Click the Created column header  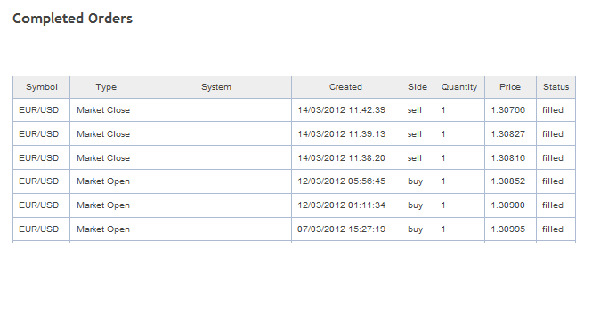pos(345,87)
